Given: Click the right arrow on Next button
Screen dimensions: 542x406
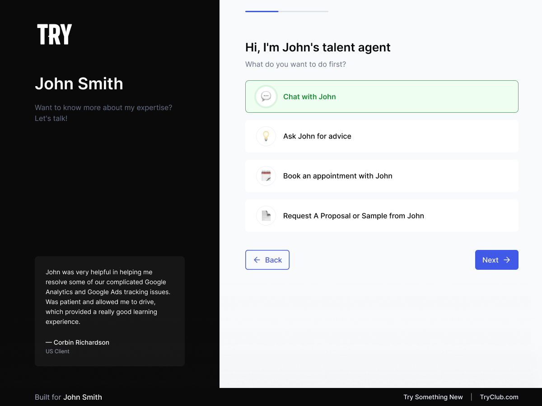Looking at the screenshot, I should (507, 260).
